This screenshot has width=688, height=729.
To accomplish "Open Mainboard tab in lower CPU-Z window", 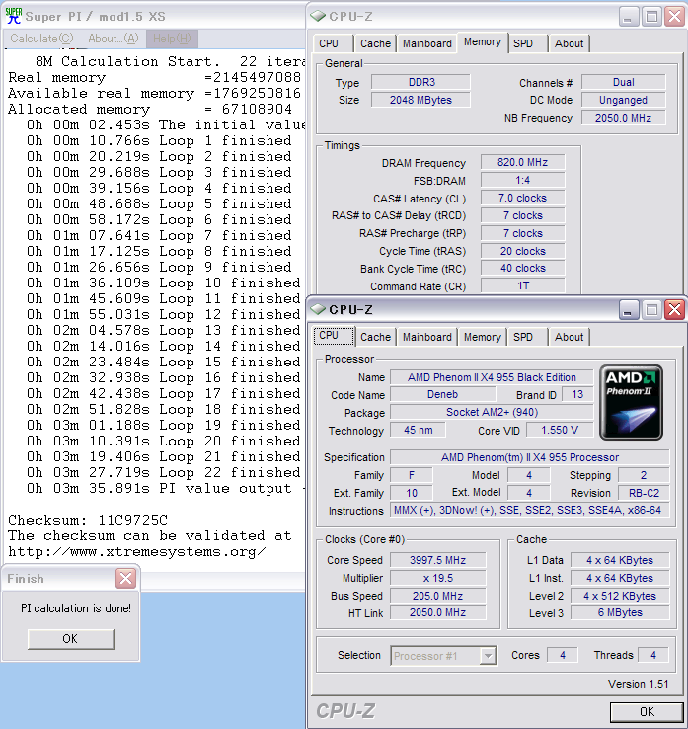I will 427,337.
